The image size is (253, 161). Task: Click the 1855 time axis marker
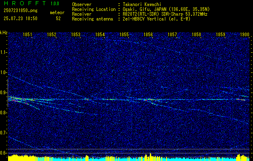point(124,34)
